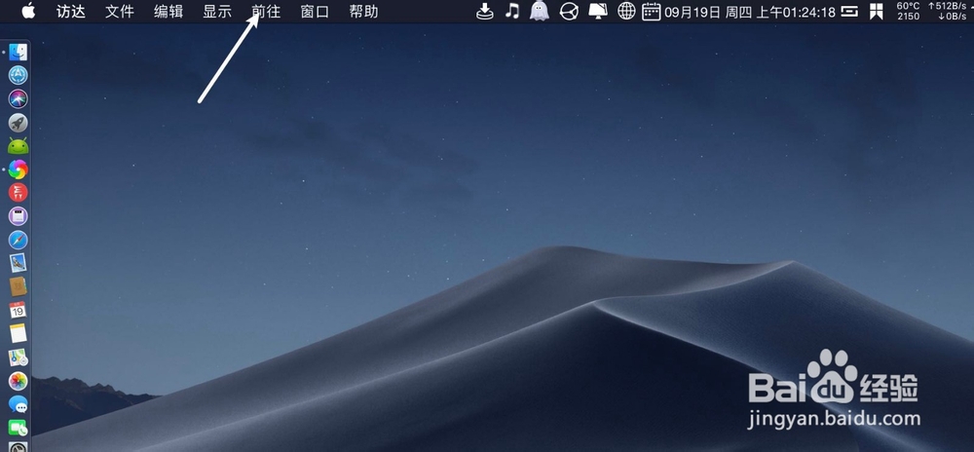This screenshot has height=452, width=974.
Task: Open Contacts brown book in dock
Action: (18, 286)
